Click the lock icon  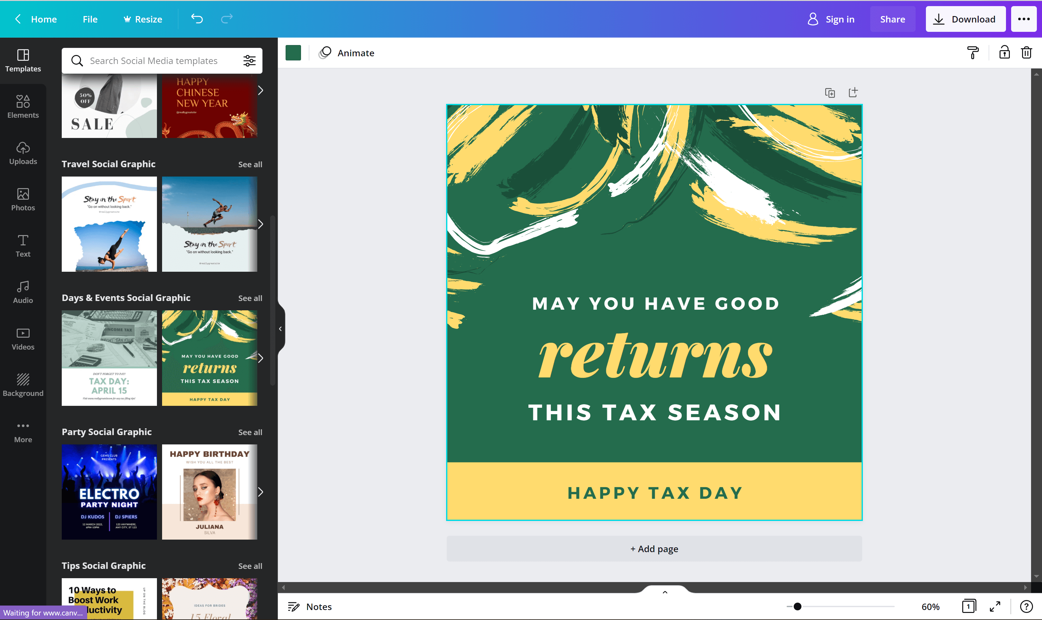coord(1004,53)
